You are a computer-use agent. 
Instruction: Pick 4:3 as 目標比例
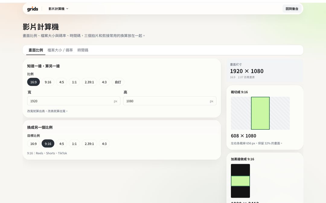point(104,143)
